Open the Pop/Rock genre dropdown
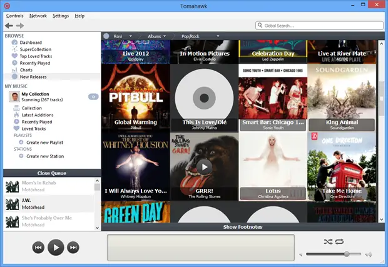Image resolution: width=388 pixels, height=267 pixels. point(218,36)
